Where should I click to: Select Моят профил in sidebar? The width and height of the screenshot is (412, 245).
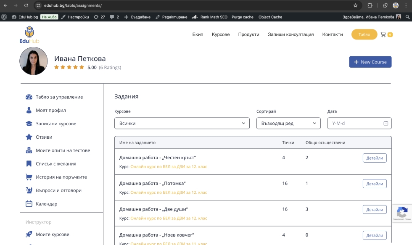pos(50,111)
